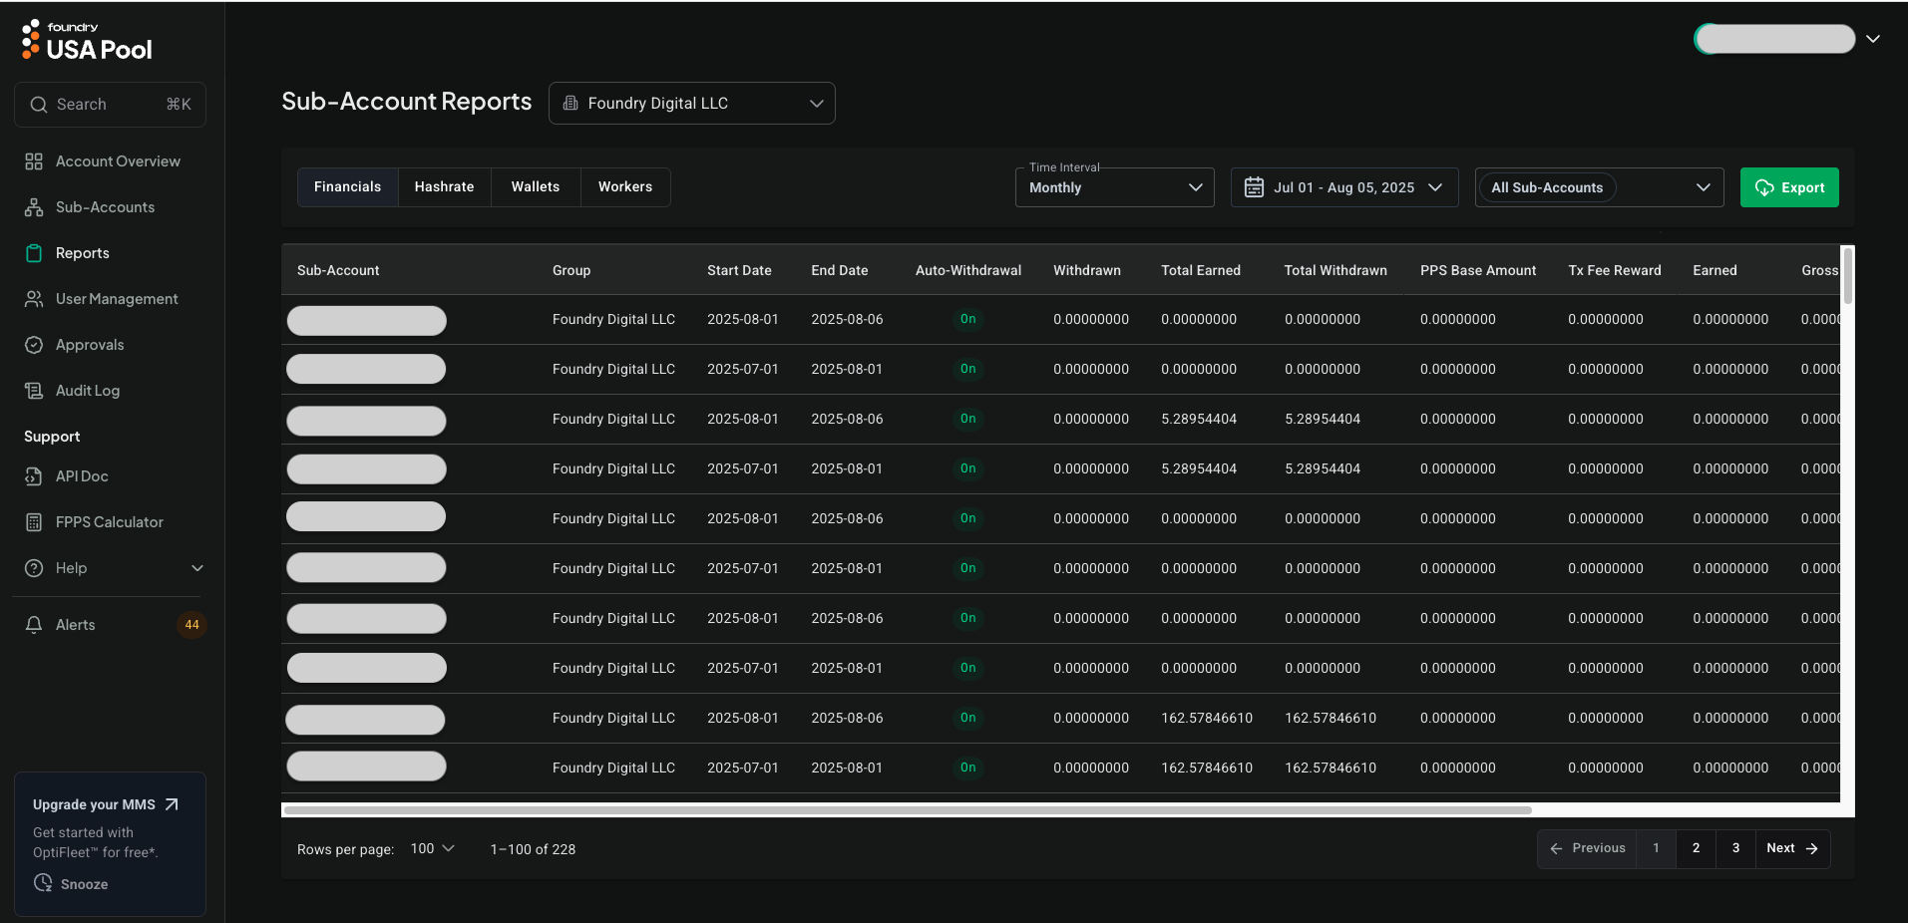Open the Time Interval Monthly dropdown
1908x923 pixels.
(x=1114, y=187)
